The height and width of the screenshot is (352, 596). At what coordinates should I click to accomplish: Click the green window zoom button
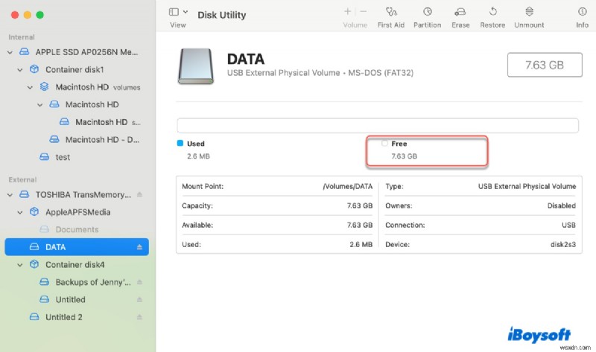tap(40, 15)
